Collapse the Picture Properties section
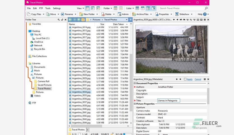 click(135, 104)
